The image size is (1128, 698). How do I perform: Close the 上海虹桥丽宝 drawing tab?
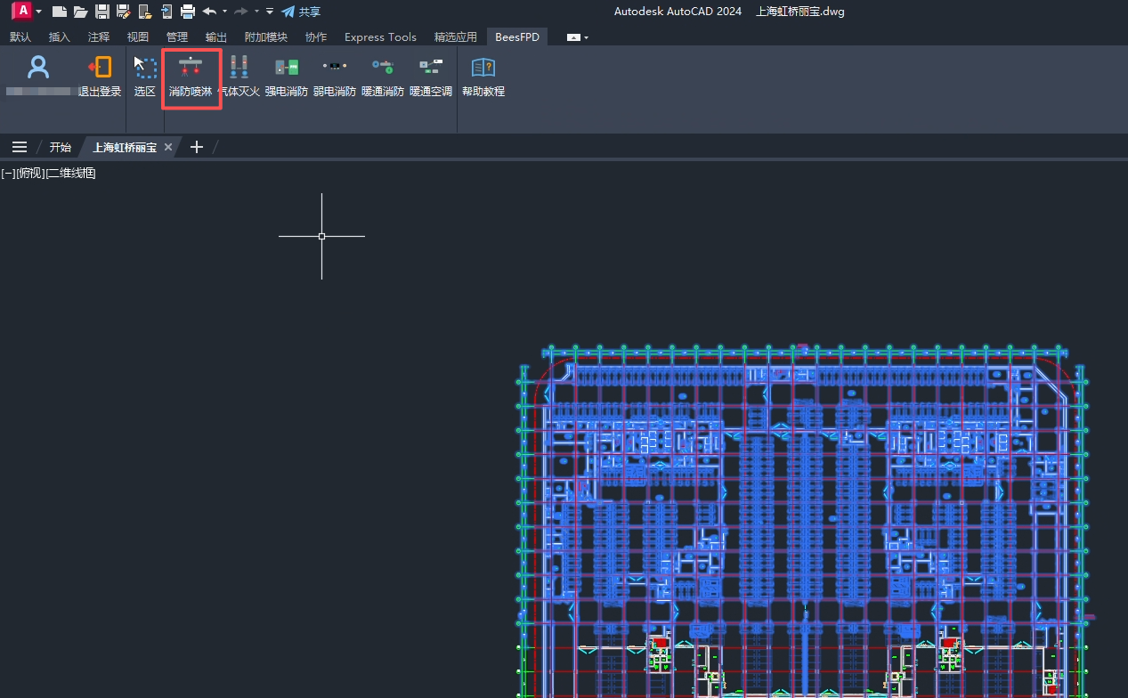pyautogui.click(x=168, y=147)
